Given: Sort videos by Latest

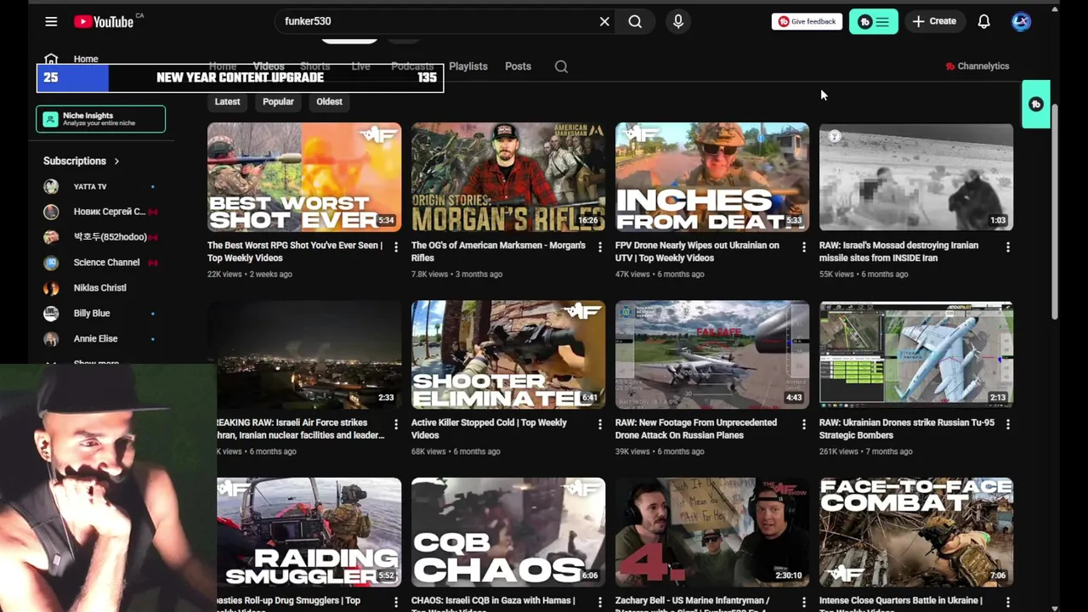Looking at the screenshot, I should coord(227,101).
